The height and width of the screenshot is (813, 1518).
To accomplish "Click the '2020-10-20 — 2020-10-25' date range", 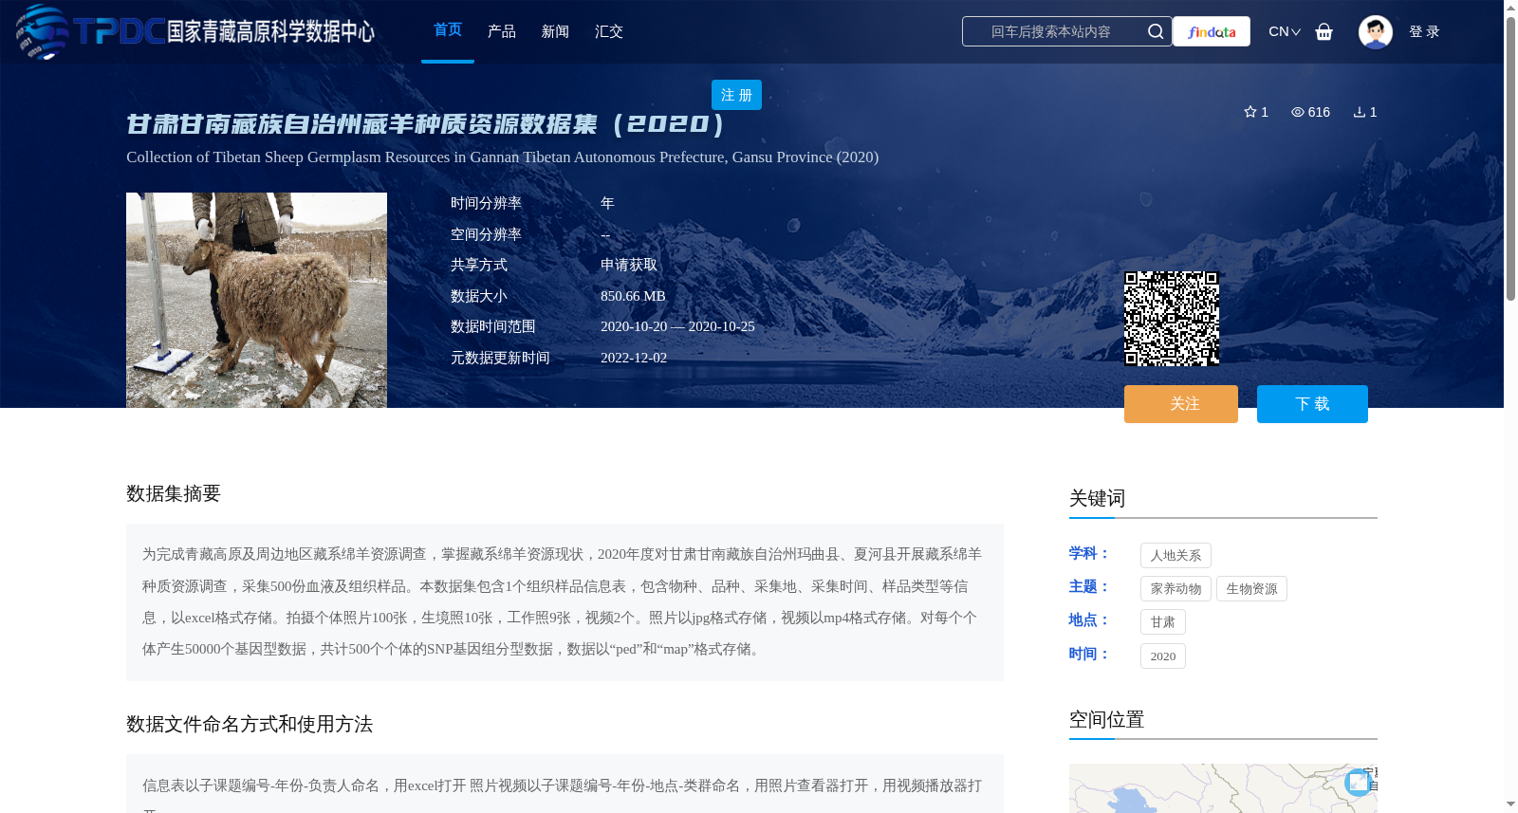I will click(677, 326).
